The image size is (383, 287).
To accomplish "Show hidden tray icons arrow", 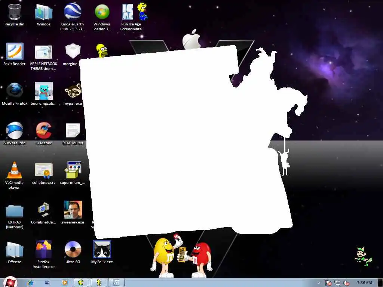I will (319, 283).
